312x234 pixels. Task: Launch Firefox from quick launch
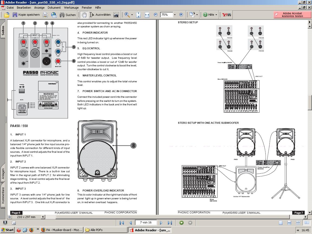[31, 230]
